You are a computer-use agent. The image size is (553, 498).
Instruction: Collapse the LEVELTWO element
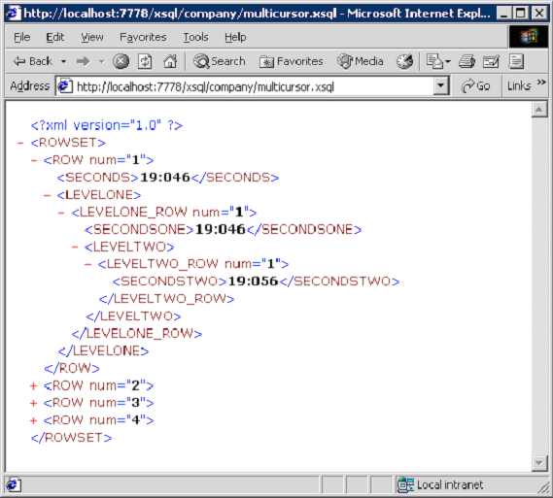click(75, 247)
